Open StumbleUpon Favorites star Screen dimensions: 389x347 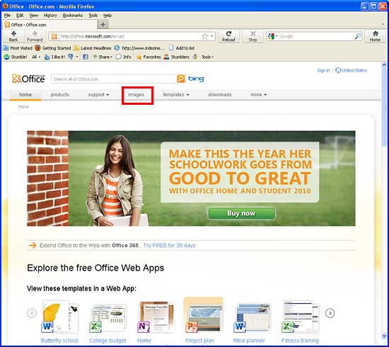coord(149,57)
